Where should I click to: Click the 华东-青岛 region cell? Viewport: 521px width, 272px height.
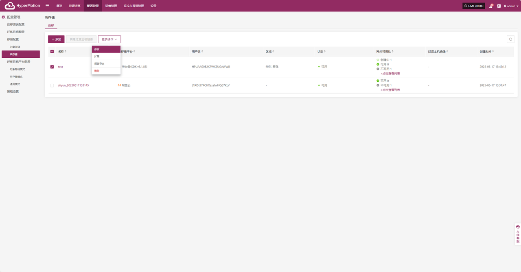pos(272,67)
